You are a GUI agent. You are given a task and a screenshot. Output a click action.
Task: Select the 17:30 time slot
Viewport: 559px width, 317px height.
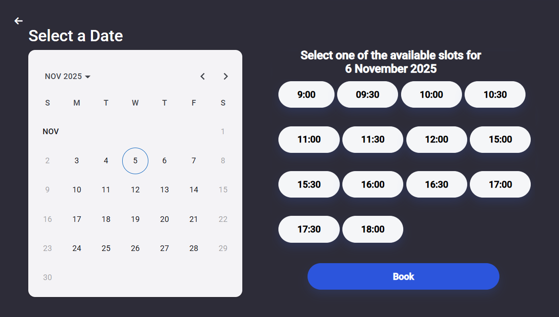tap(309, 229)
